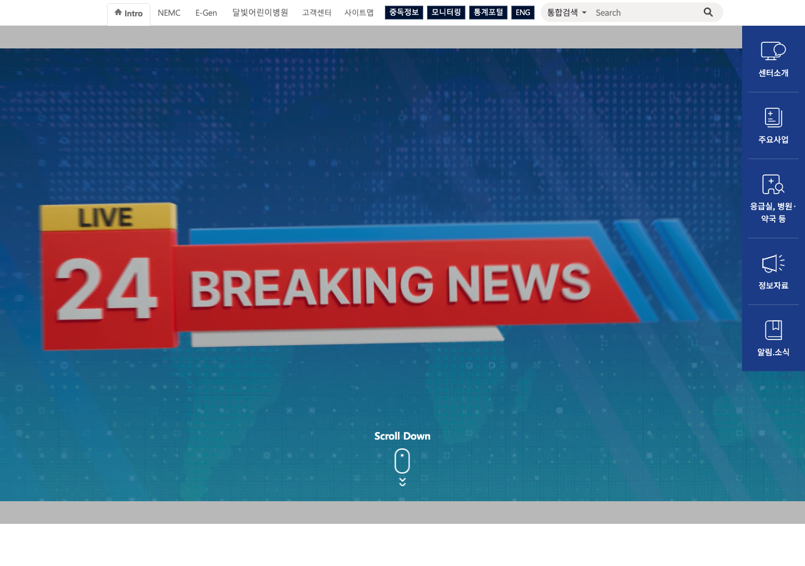Screen dimensions: 805x566
Task: Open the 고객센터 menu item
Action: click(x=316, y=13)
